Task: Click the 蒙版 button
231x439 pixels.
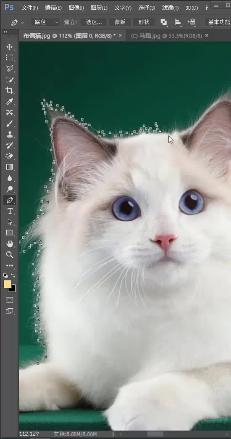Action: pyautogui.click(x=120, y=22)
